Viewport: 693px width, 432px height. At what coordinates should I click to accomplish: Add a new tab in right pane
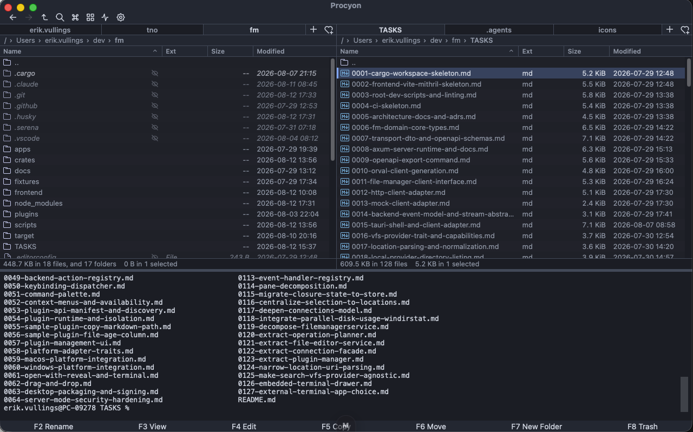tap(670, 30)
